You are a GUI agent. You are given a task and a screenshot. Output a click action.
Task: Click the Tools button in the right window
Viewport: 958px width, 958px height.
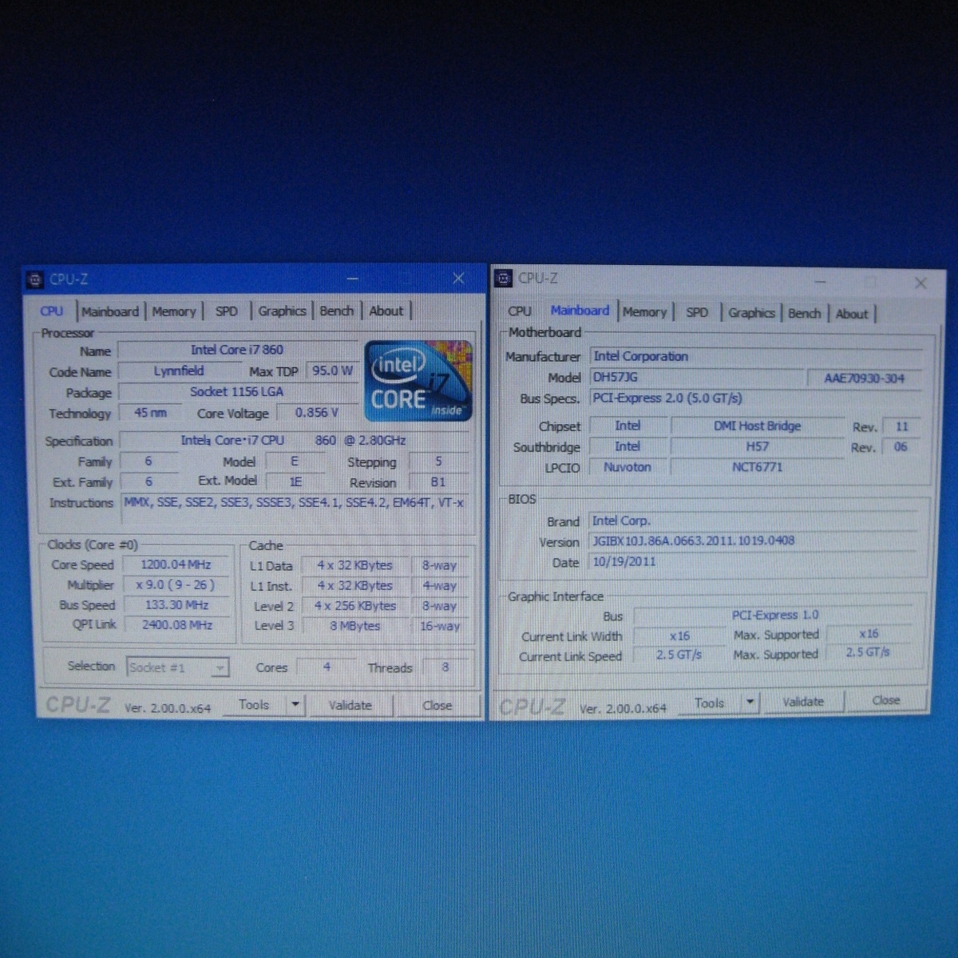(x=709, y=703)
